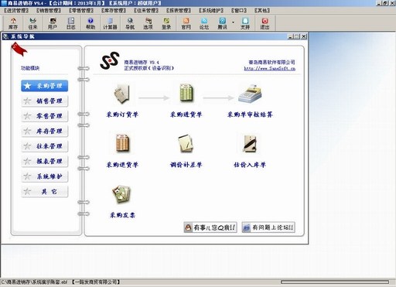
Task: Open the 系统维护 menu
Action: click(211, 11)
